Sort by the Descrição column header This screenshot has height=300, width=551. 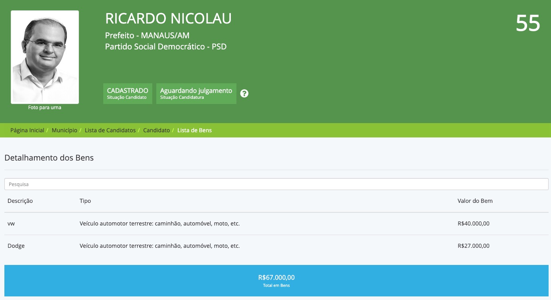coord(20,201)
